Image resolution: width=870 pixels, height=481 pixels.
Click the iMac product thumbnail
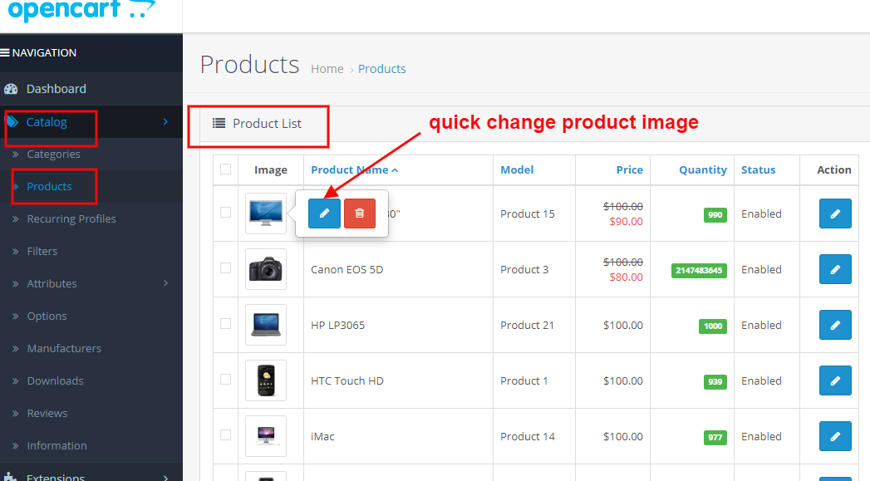tap(266, 436)
